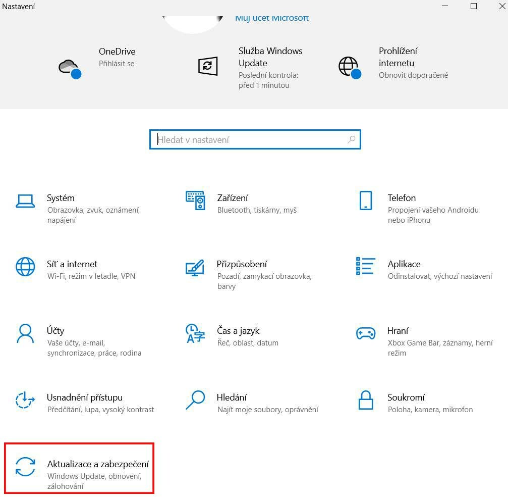
Task: Click the Windows Update service icon
Action: pos(208,66)
